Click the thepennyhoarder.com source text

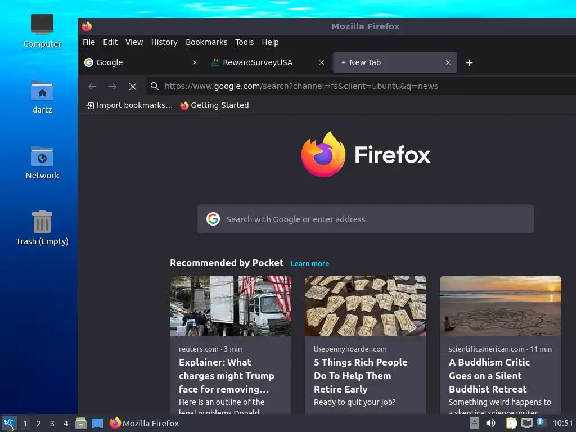tap(350, 349)
